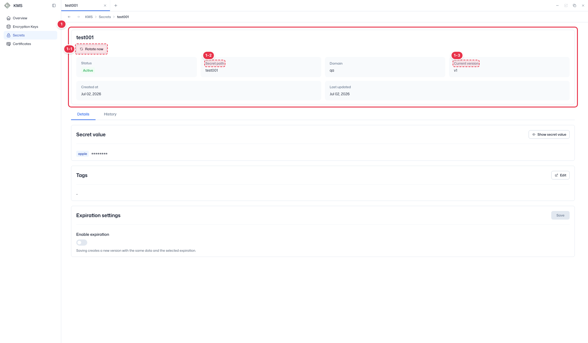The image size is (588, 343).
Task: Toggle the Enable expiration switch
Action: click(x=82, y=243)
